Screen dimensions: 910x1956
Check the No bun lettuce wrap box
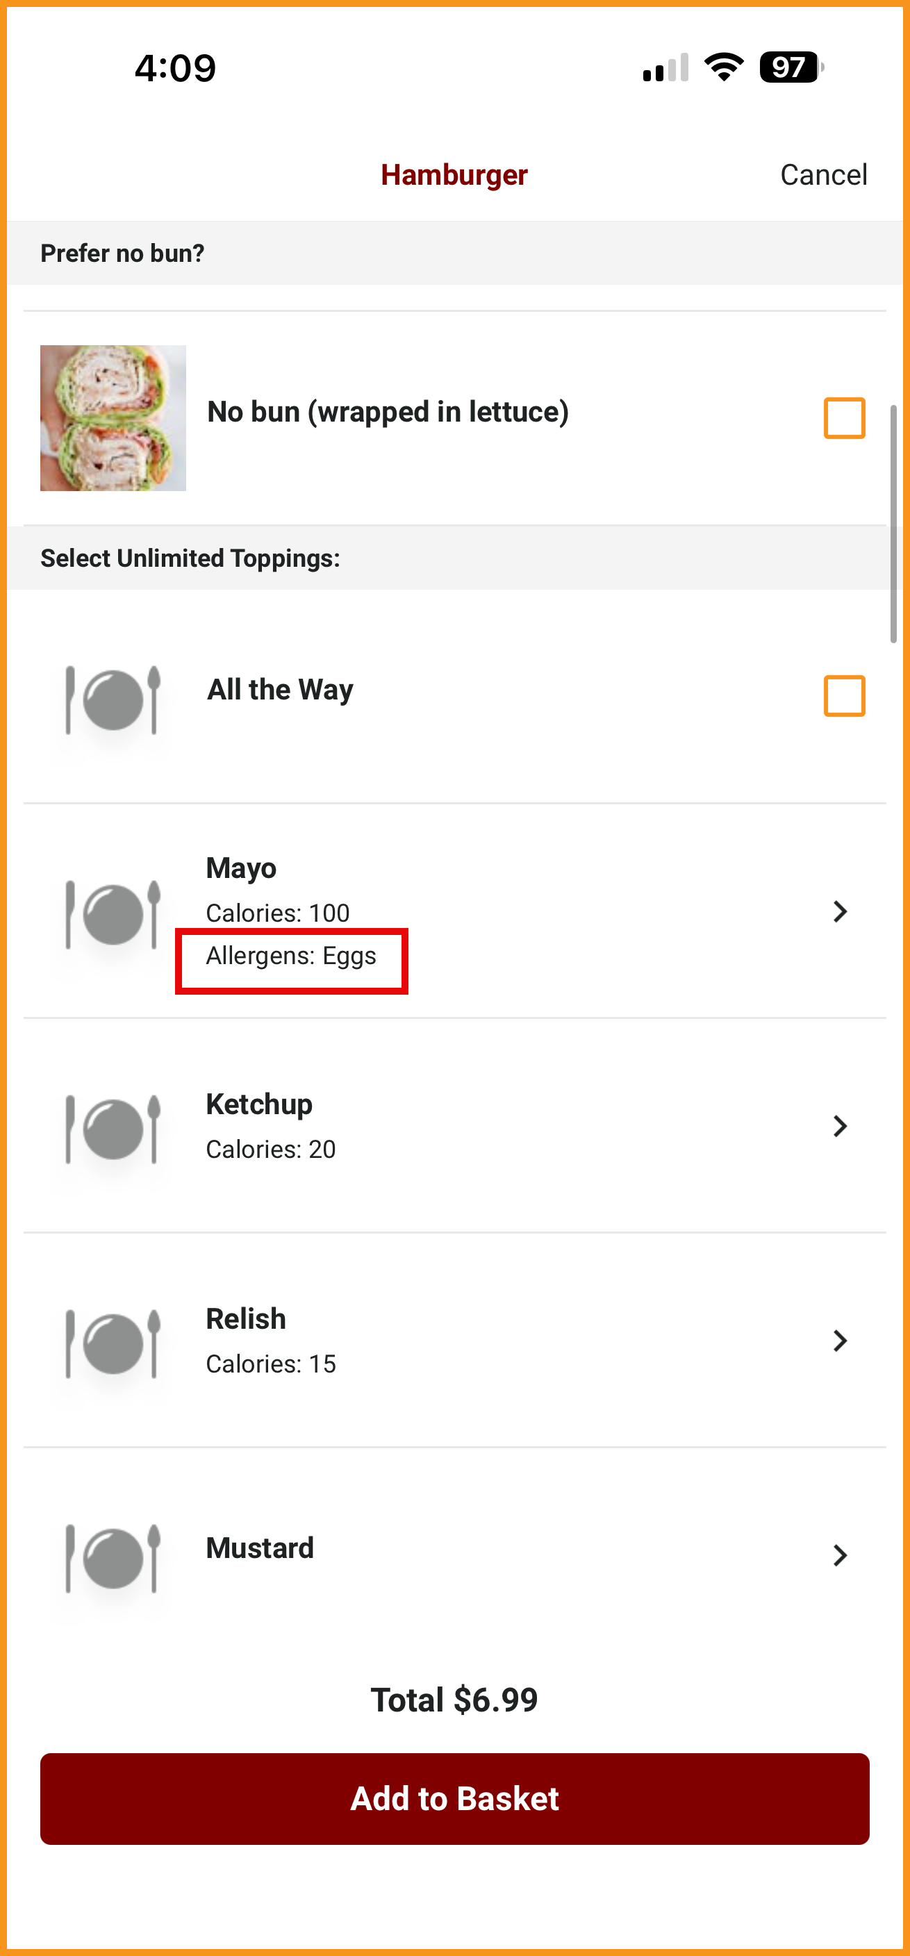tap(844, 417)
